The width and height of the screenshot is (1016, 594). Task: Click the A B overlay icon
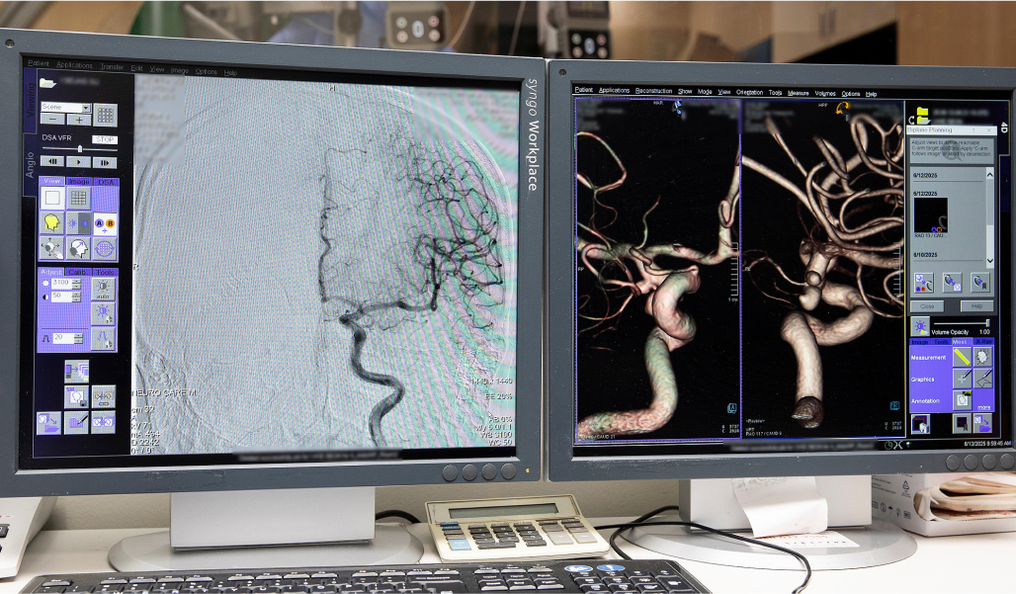(x=105, y=224)
